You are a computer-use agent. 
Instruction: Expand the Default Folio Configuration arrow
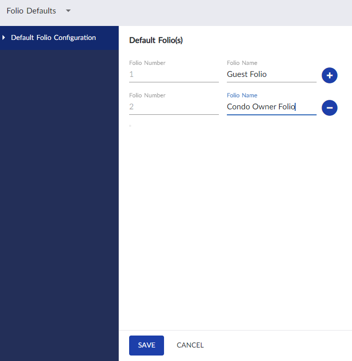click(3, 37)
